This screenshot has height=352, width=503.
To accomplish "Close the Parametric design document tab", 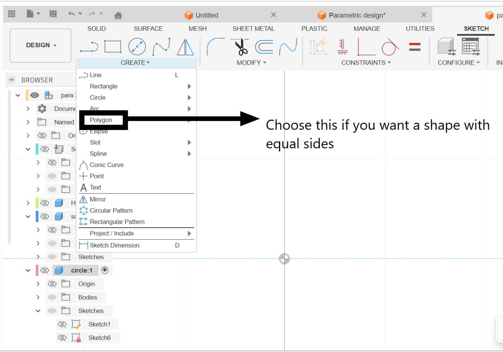I will pyautogui.click(x=424, y=15).
